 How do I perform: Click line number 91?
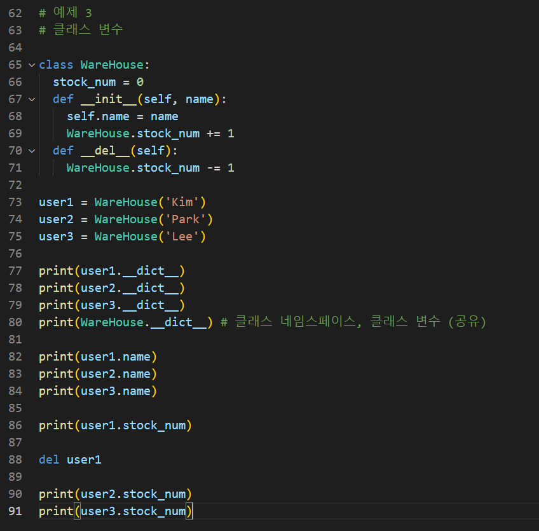tap(15, 511)
